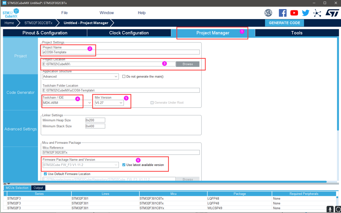
Task: Click the Toolchain Folder Location field
Action: pyautogui.click(x=121, y=90)
